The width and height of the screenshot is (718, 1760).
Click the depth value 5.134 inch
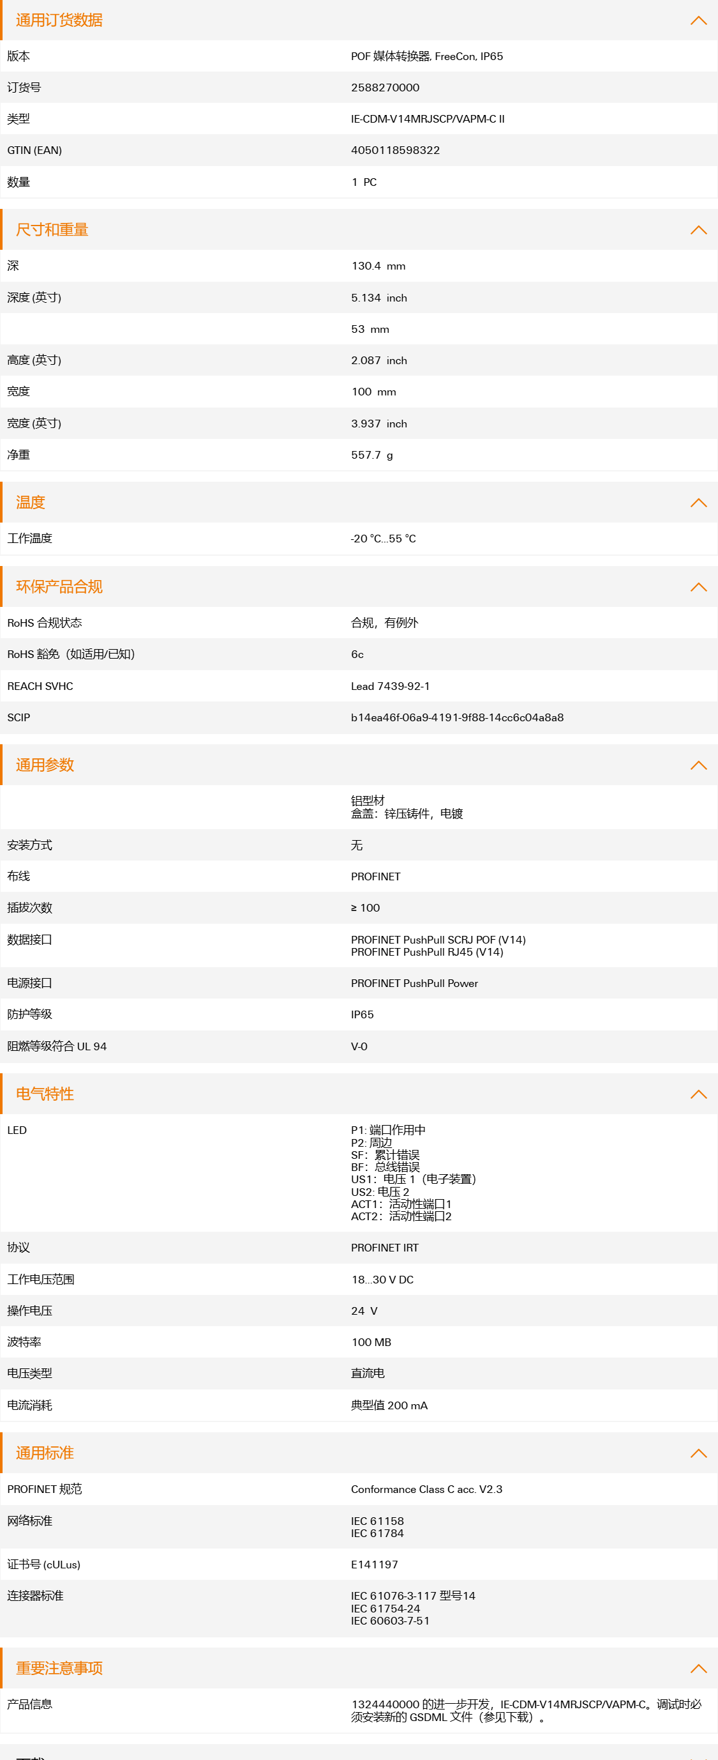point(379,298)
